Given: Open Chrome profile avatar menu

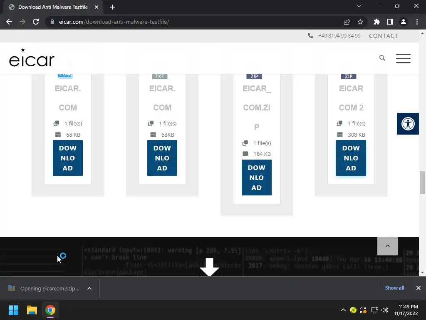Looking at the screenshot, I should (404, 22).
